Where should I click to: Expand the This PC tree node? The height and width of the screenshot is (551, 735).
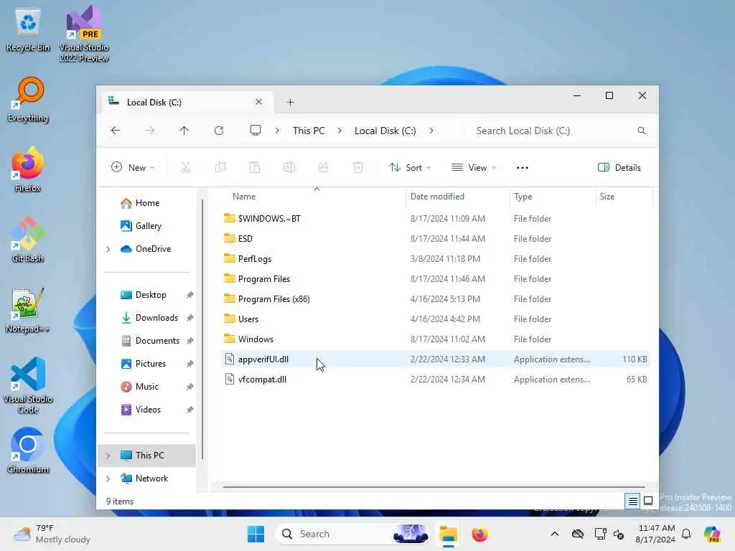point(108,456)
